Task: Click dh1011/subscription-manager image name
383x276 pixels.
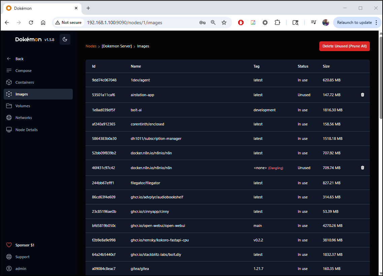Action: pos(156,139)
